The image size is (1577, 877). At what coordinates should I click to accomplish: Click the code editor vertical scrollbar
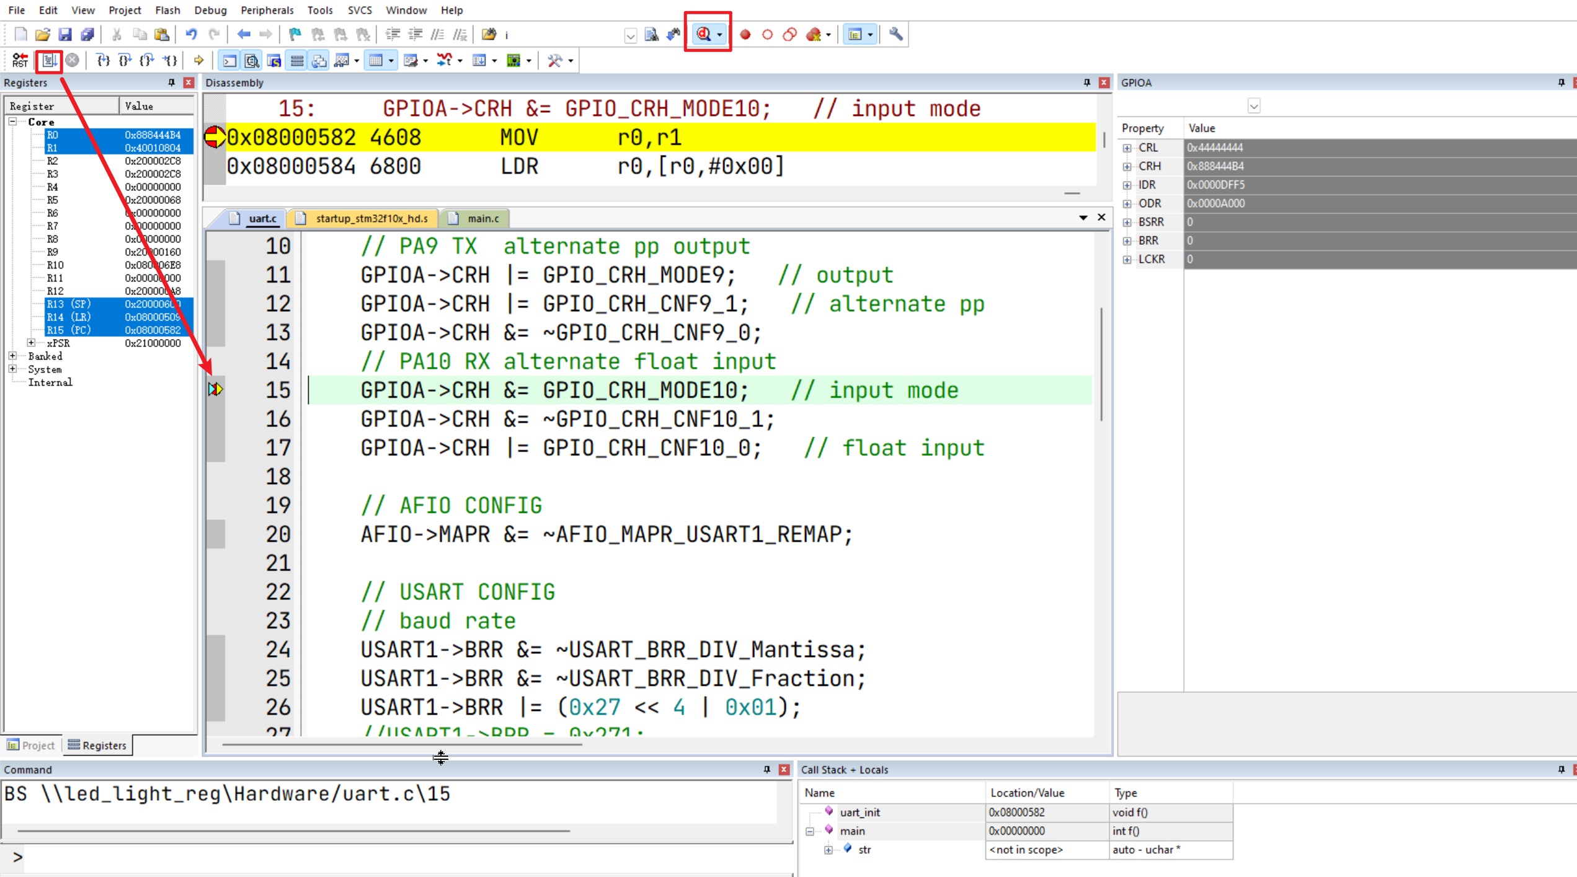(1101, 364)
